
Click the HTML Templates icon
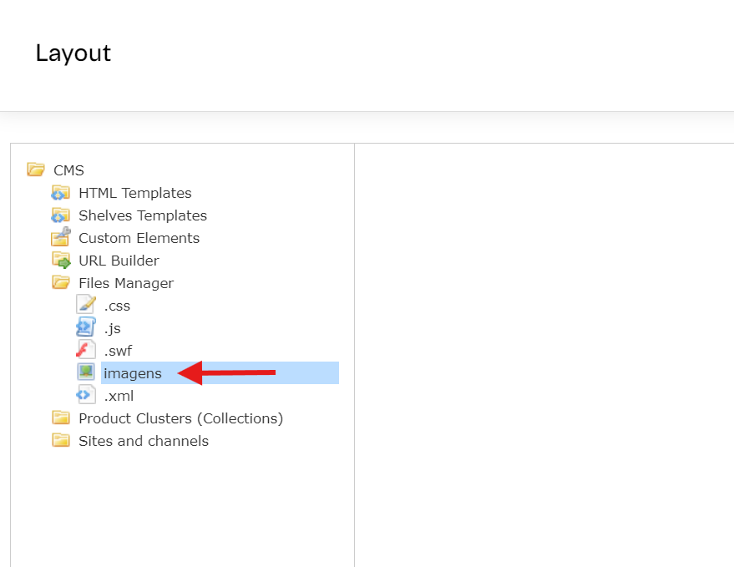click(x=60, y=193)
